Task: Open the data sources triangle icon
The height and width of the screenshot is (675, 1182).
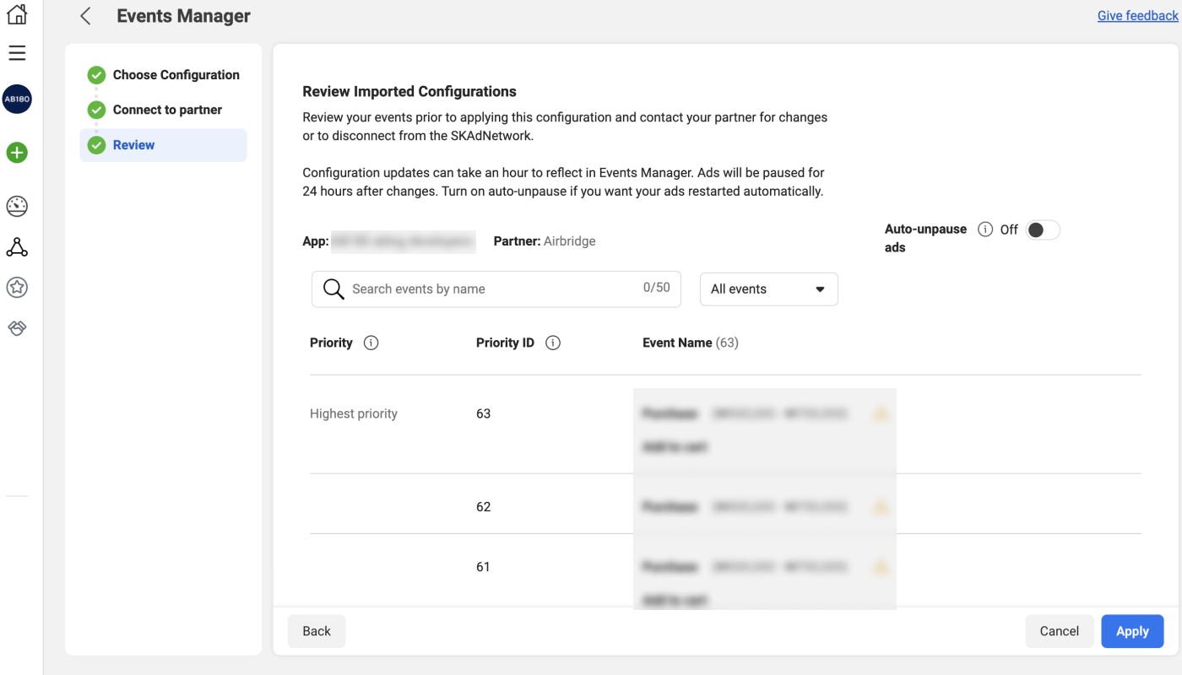Action: click(x=17, y=247)
